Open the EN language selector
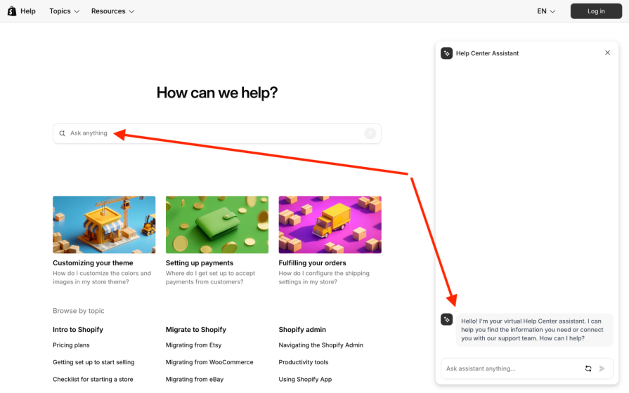Image resolution: width=629 pixels, height=393 pixels. (546, 11)
